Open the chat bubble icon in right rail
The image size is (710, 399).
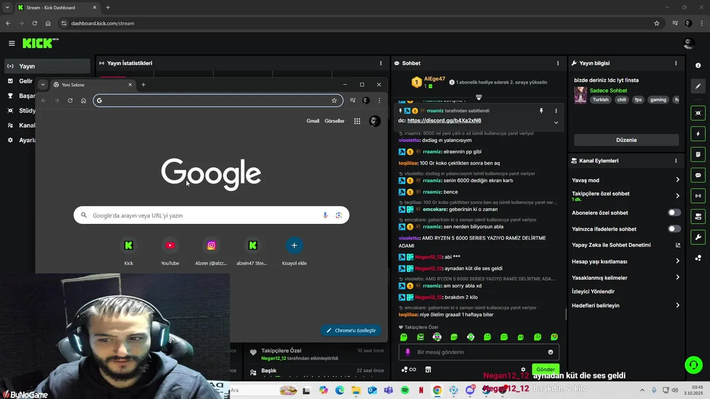pyautogui.click(x=698, y=175)
